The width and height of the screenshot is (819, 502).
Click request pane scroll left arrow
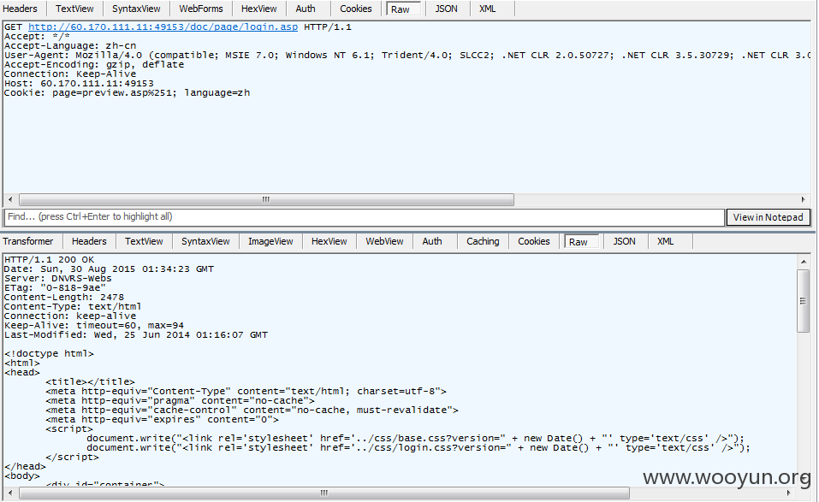click(10, 199)
